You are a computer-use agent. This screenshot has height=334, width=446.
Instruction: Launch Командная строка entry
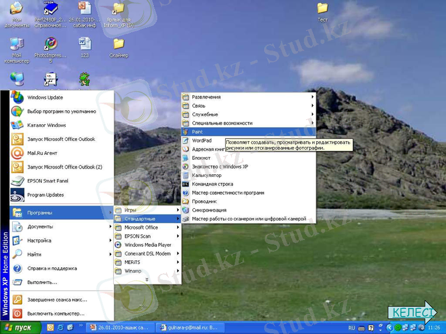pyautogui.click(x=212, y=184)
